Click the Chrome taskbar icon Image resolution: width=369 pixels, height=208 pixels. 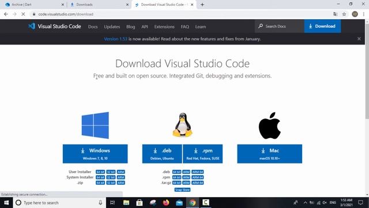193,203
